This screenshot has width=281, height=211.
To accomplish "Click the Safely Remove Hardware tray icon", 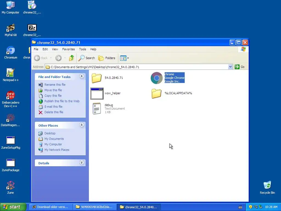I will point(260,207).
